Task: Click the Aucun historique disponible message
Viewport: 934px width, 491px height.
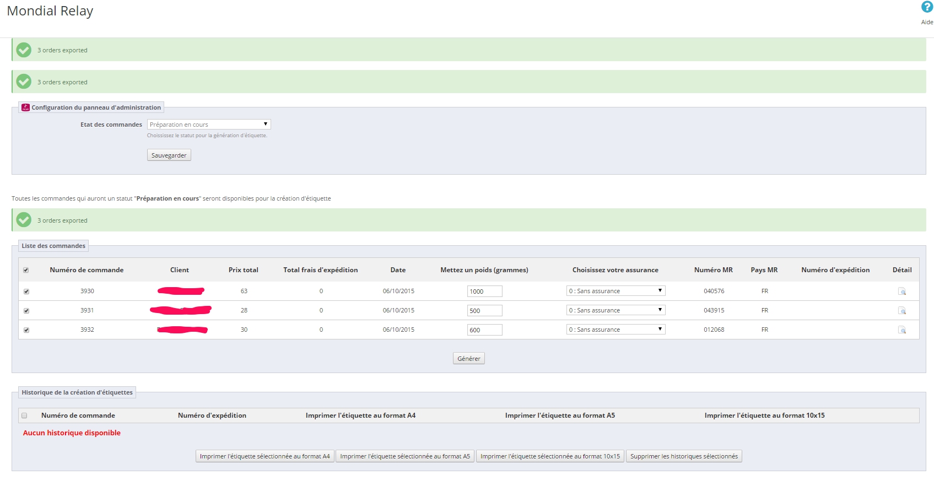Action: pos(72,433)
